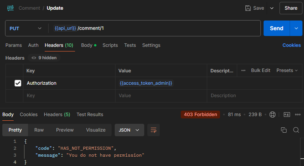Open the response more options ellipsis

298,115
